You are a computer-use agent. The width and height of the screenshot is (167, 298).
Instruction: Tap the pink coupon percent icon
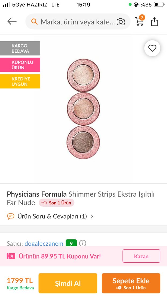pos(11,256)
